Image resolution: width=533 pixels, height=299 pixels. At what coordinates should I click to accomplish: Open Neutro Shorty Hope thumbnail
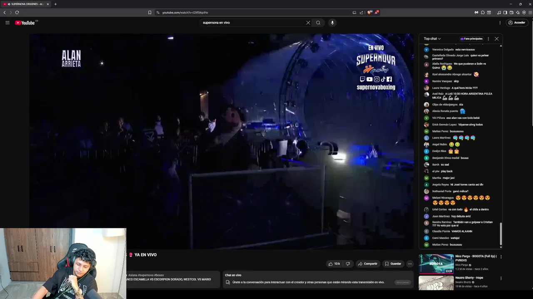tap(436, 283)
